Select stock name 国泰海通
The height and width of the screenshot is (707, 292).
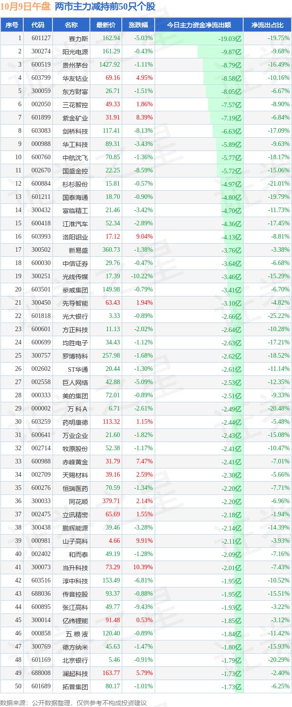[x=75, y=197]
